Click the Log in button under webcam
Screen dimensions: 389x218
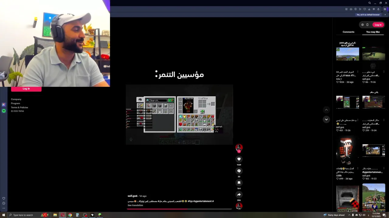[x=26, y=89]
